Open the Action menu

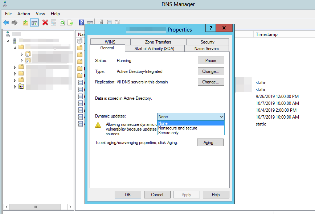click(24, 14)
